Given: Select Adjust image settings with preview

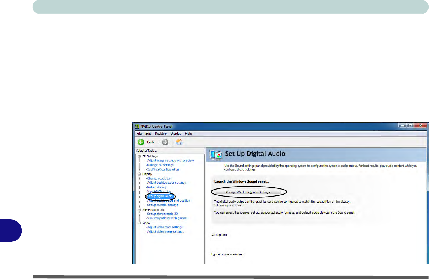Looking at the screenshot, I should [170, 161].
